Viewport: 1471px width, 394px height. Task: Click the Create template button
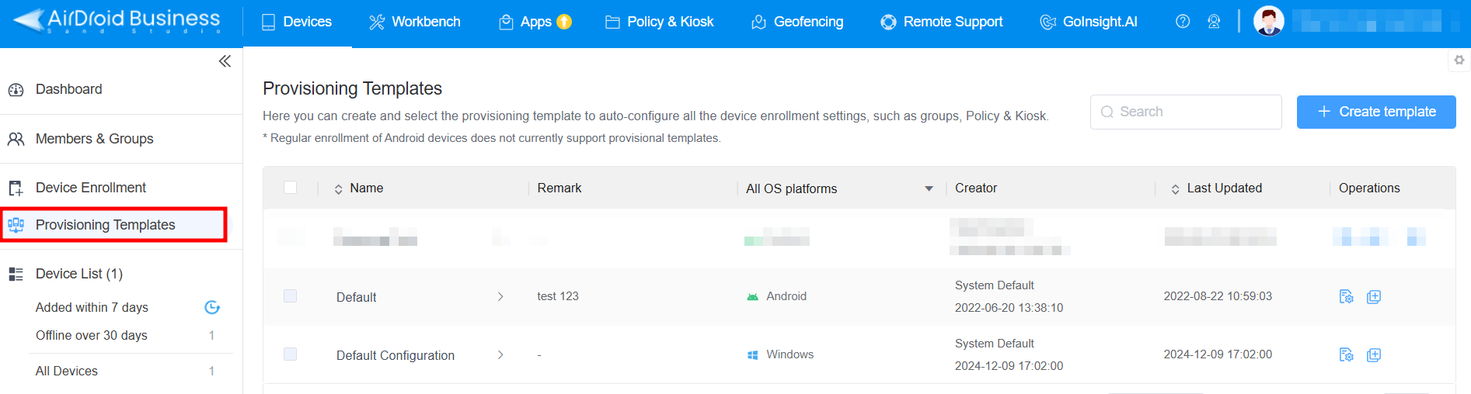tap(1376, 112)
